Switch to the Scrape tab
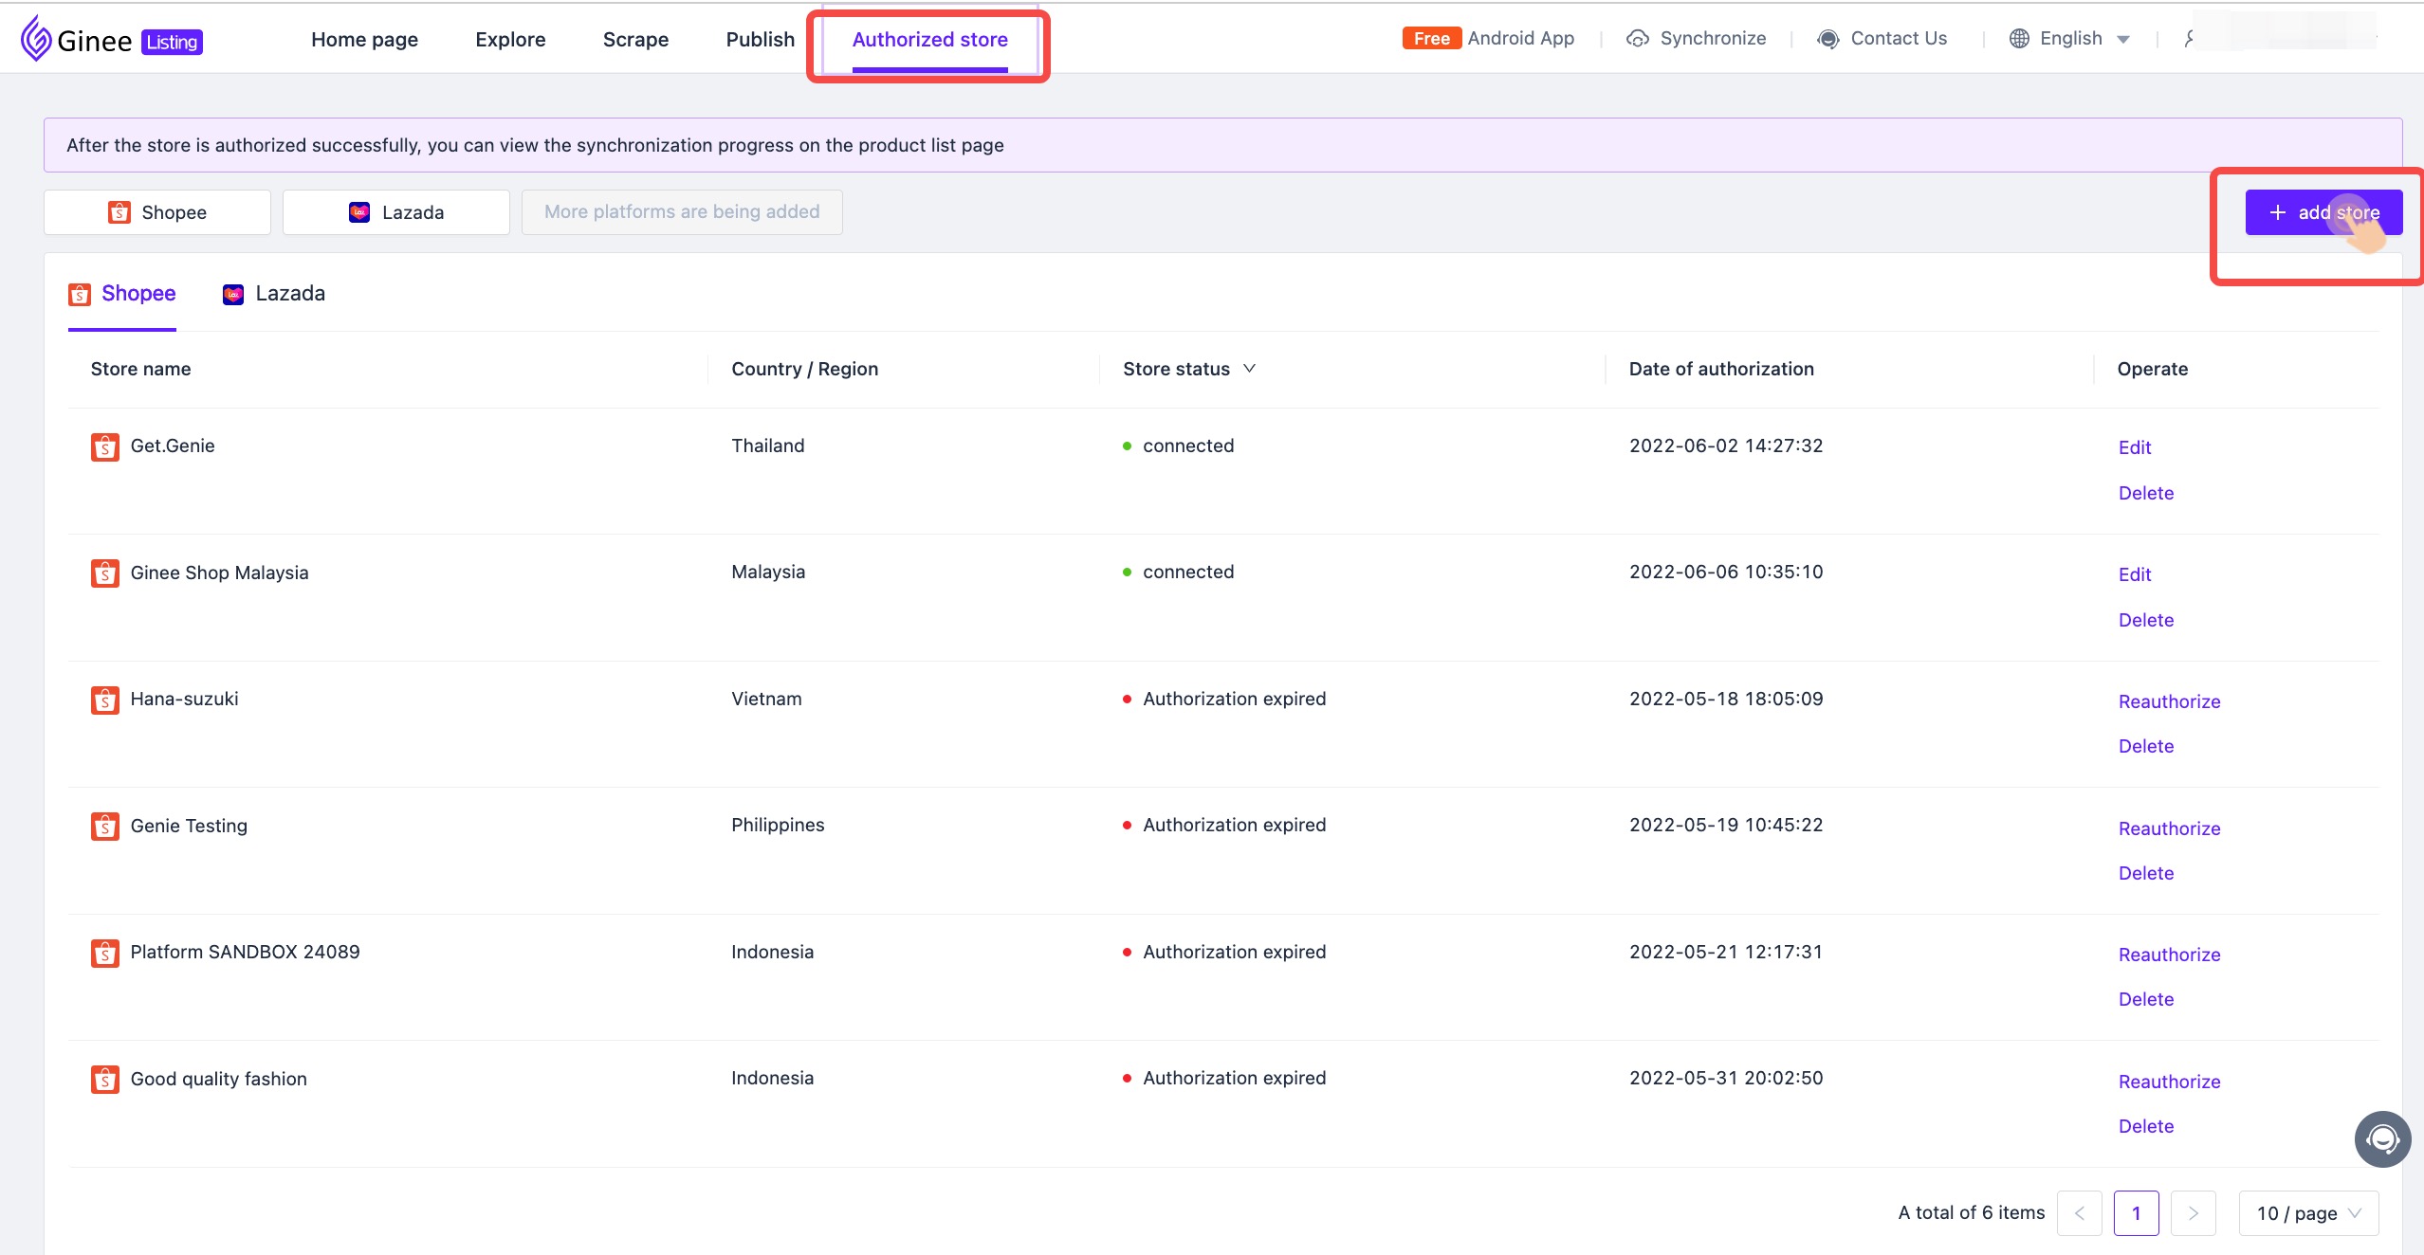 635,39
